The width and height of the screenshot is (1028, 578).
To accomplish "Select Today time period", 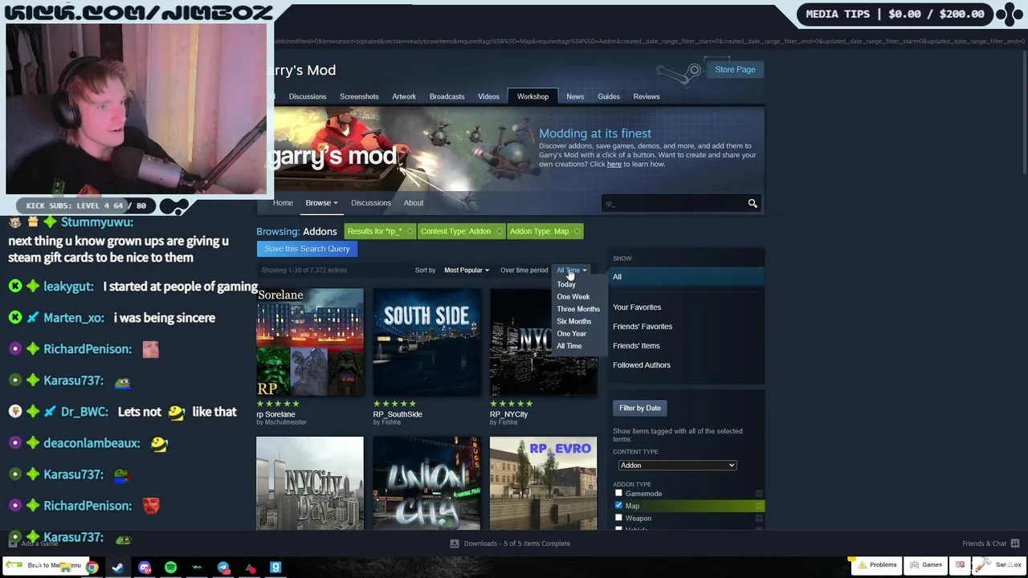I will click(x=566, y=284).
